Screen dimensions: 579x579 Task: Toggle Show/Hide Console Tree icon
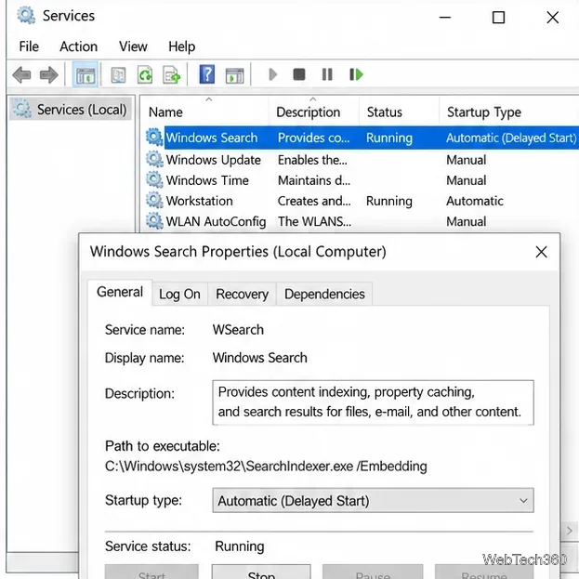pos(86,75)
